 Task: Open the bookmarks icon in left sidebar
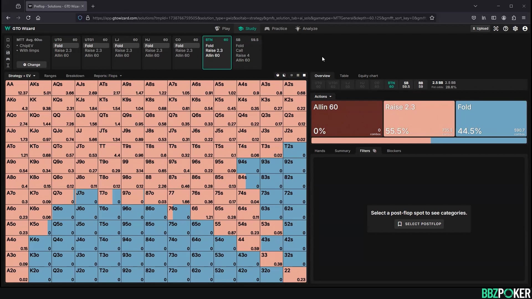coord(8,40)
